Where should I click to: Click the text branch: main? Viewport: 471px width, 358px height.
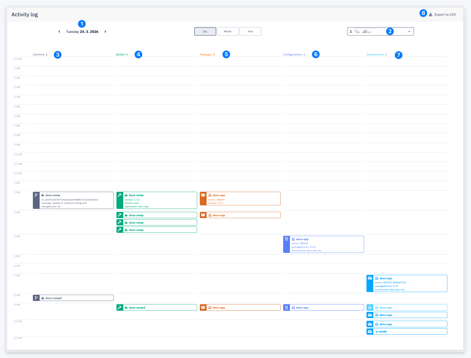[132, 203]
